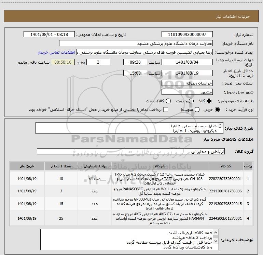Click the announcement date field 1401/08/01 - 08:18
Viewport: 263px width, 255px height.
[x=49, y=34]
